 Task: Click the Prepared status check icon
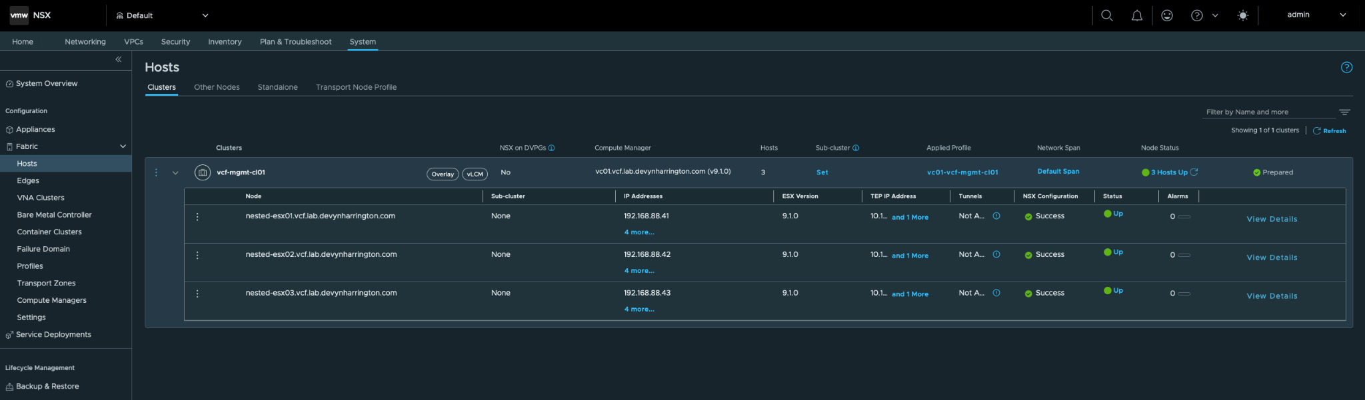[1256, 172]
